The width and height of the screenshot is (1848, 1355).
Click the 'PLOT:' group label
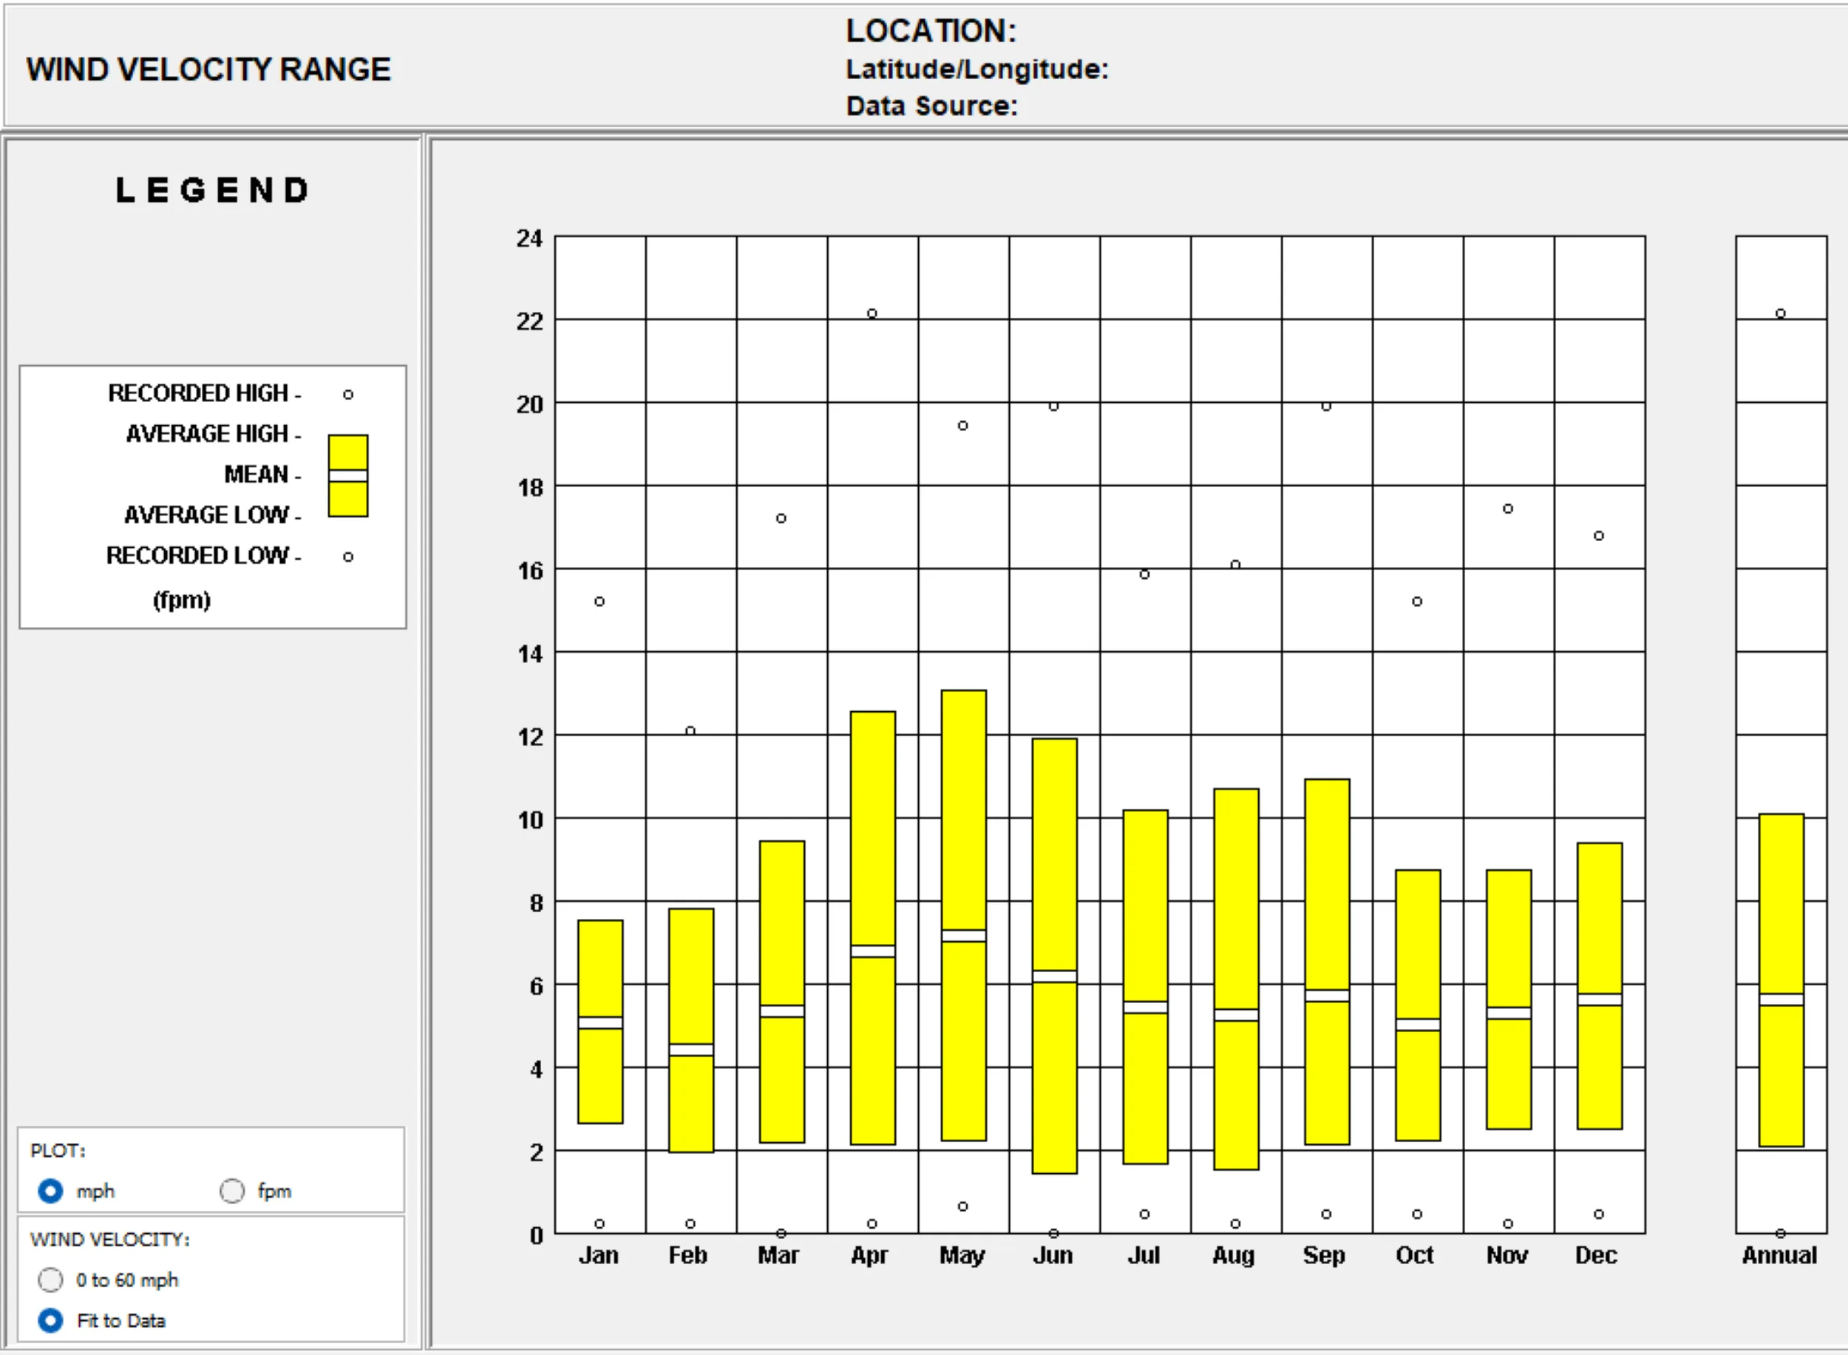pos(58,1150)
